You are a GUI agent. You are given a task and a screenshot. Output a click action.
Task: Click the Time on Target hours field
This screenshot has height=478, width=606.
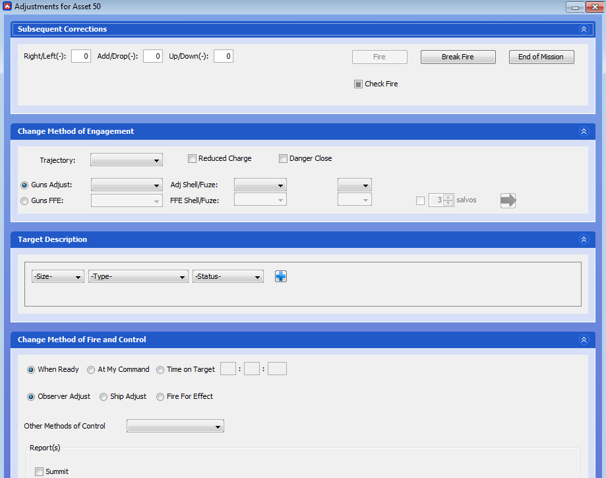pyautogui.click(x=228, y=369)
